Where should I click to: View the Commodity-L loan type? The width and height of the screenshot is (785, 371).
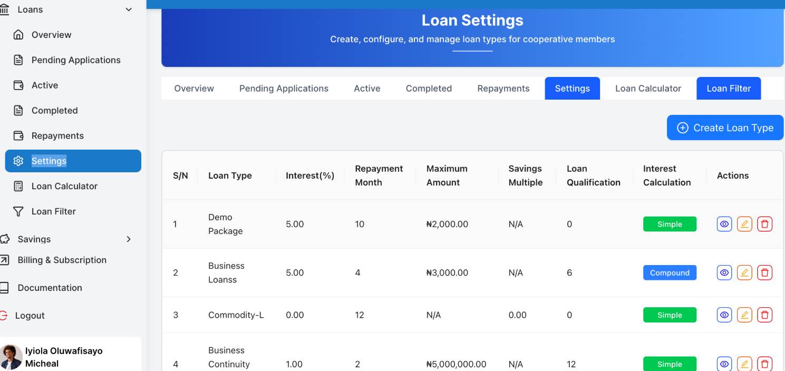coord(724,315)
